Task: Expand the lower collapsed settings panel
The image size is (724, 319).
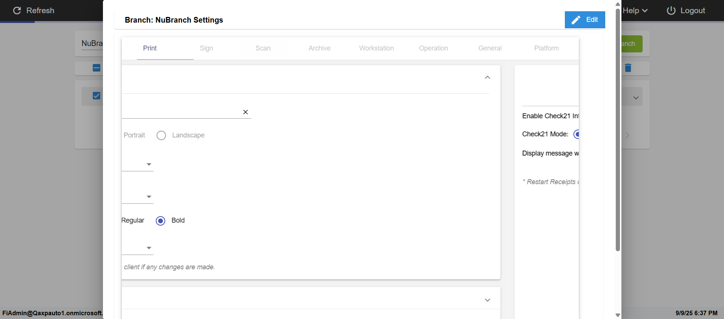Action: 487,300
